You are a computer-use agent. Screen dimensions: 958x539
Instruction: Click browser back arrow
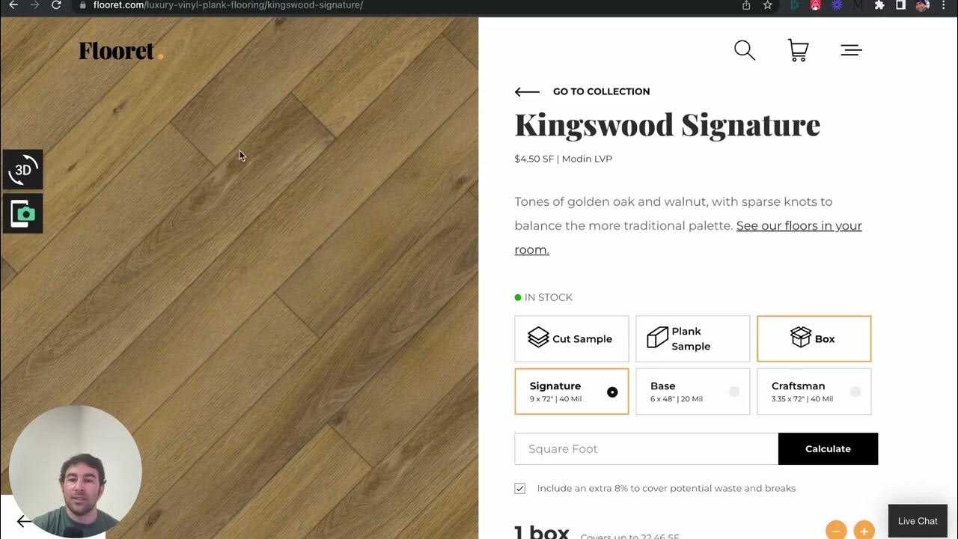pos(13,5)
